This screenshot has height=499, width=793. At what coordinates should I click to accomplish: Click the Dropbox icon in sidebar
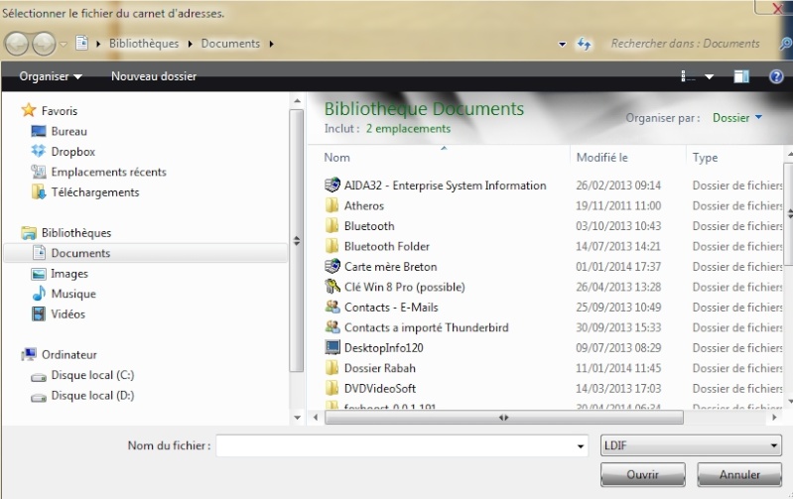tap(39, 151)
